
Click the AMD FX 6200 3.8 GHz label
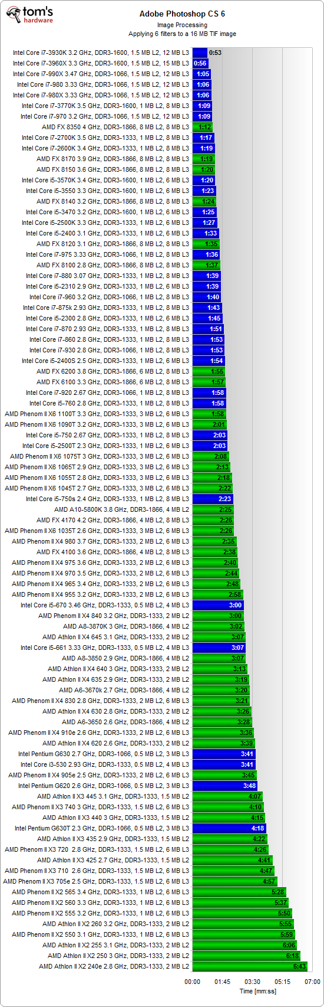pos(113,371)
